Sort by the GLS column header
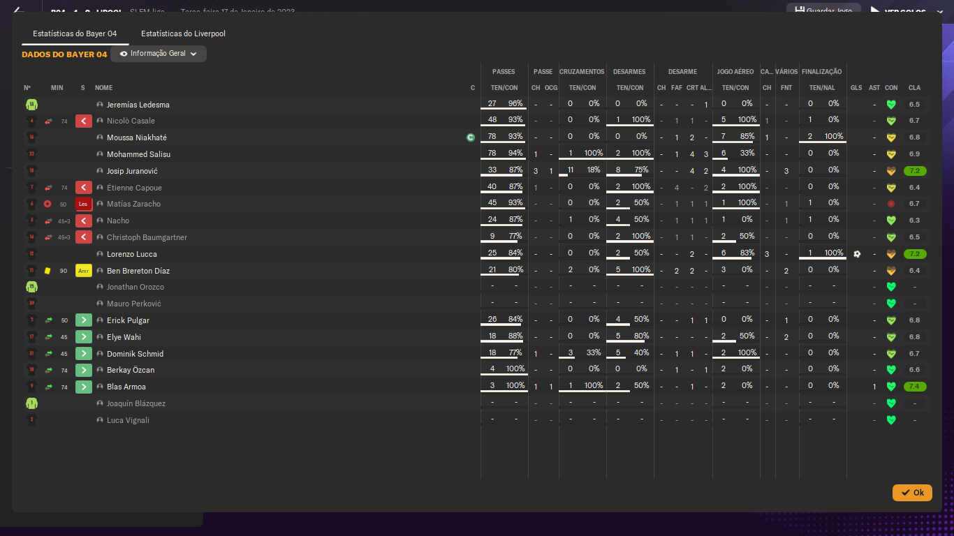 tap(856, 88)
